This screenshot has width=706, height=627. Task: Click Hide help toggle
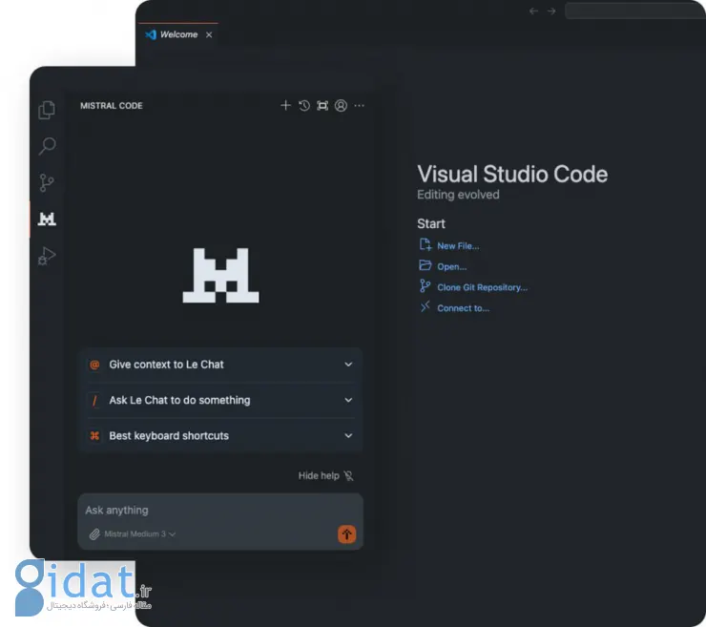pos(325,475)
